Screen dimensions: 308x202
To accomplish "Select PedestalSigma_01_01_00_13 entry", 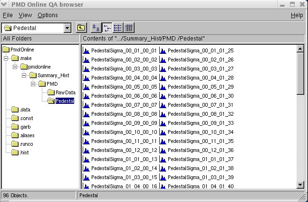I will pyautogui.click(x=120, y=159).
